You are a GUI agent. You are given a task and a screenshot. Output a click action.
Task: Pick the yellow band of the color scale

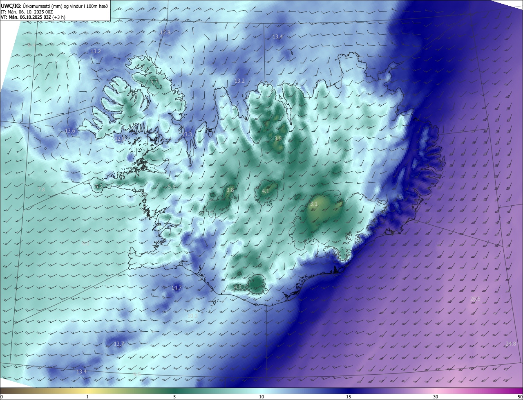(x=87, y=391)
